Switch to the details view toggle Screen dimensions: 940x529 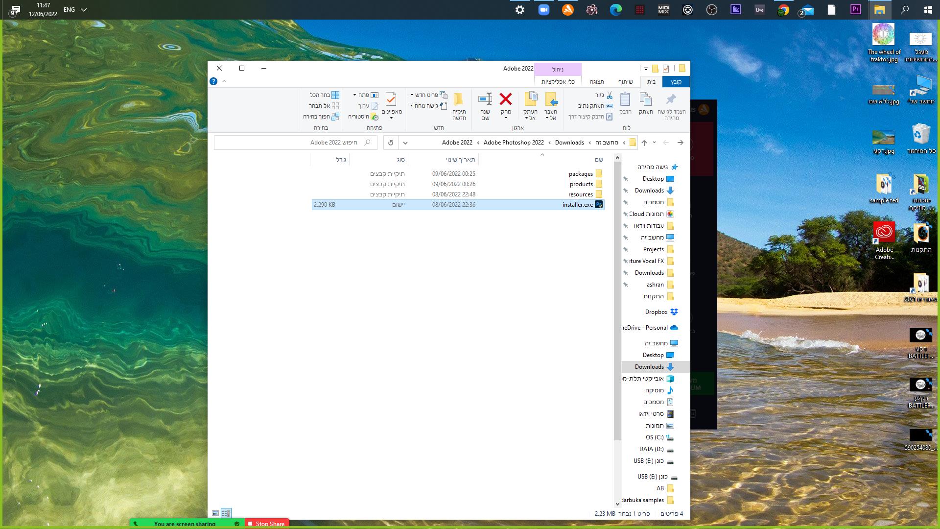click(226, 513)
